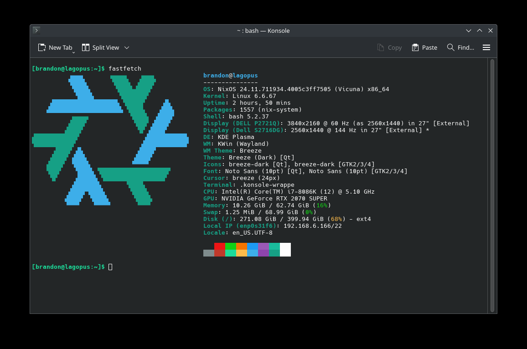Click the NixOS ASCII logo
Viewport: 527px width, 349px height.
pos(110,140)
